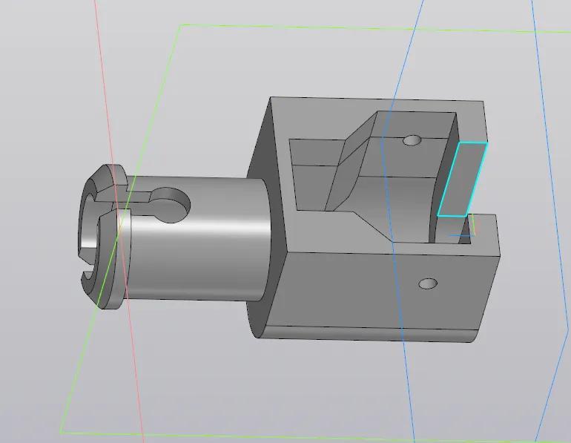Select the round hole on the block's outer side face
This screenshot has height=443, width=571.
click(428, 283)
